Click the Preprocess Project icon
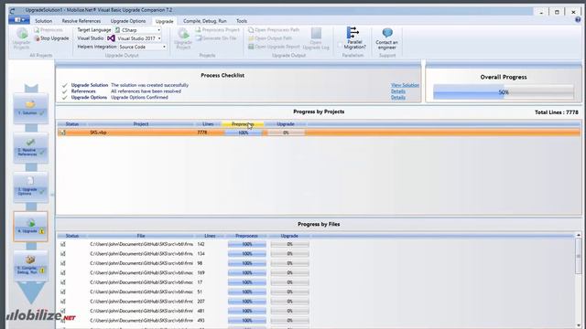The height and width of the screenshot is (329, 586). tap(199, 30)
